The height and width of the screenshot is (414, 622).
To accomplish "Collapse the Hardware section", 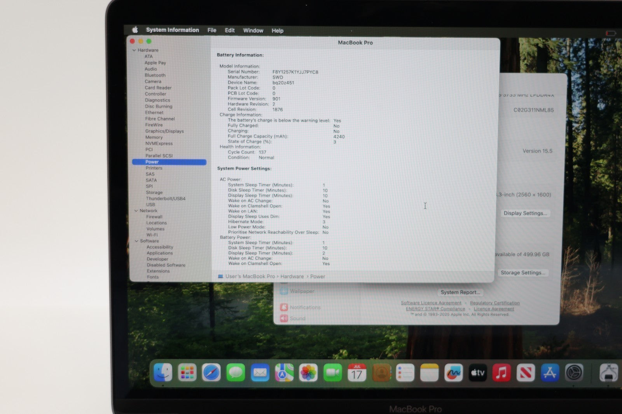I will (134, 50).
